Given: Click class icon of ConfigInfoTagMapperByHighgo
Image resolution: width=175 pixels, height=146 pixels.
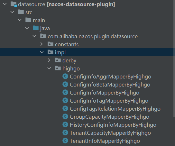Looking at the screenshot, I should pyautogui.click(x=65, y=100).
